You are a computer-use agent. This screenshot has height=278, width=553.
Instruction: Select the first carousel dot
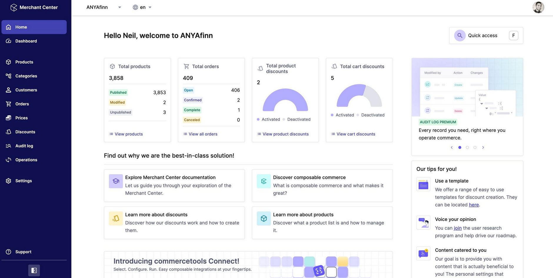(460, 148)
